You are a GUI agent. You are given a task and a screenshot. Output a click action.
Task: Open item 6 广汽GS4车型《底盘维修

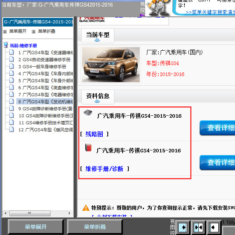pos(46,88)
